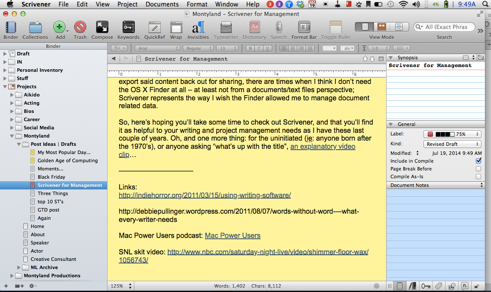
Task: Open the Documents menu
Action: pyautogui.click(x=162, y=4)
